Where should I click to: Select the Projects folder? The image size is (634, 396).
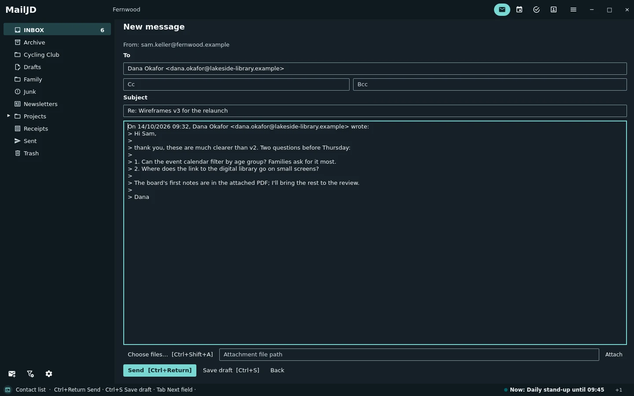point(57,116)
